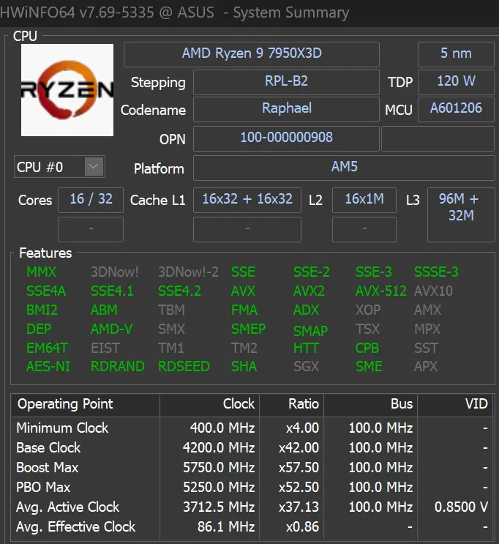The image size is (499, 544).
Task: Click the DEP feature flag
Action: [x=39, y=329]
